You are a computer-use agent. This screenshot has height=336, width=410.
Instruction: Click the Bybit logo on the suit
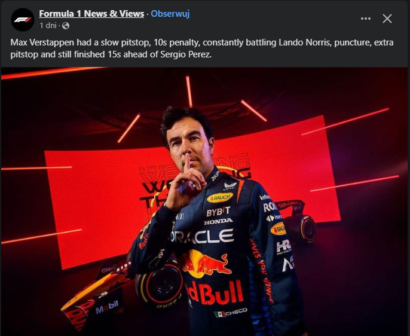point(218,212)
